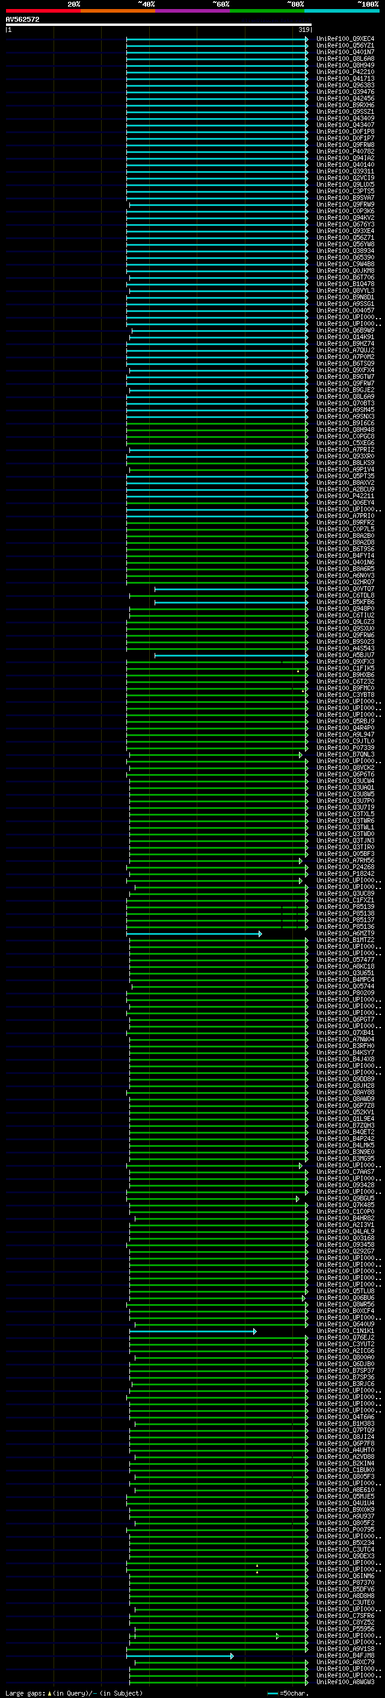The height and width of the screenshot is (1698, 385).
Task: Select hit label UniRef100_P18242
Action: [345, 874]
